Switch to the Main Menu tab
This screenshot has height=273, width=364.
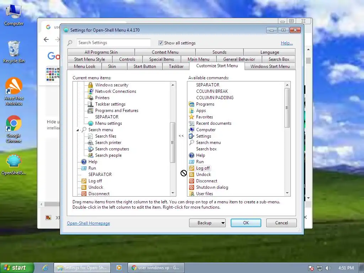[x=198, y=59]
